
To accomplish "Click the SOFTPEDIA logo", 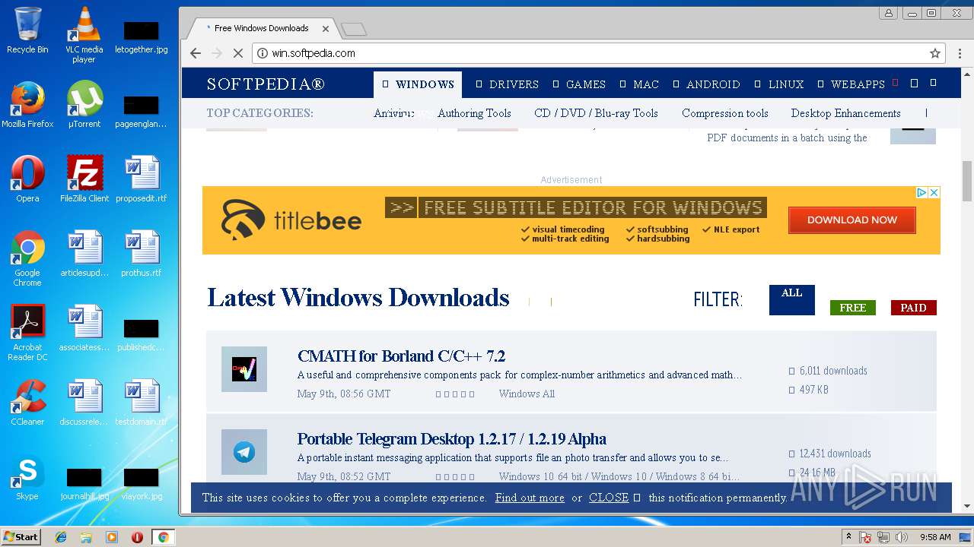I will click(266, 84).
